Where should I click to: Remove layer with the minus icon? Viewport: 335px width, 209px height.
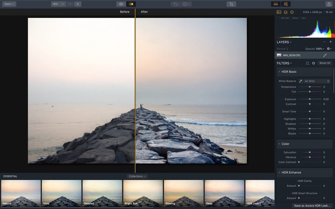[x=324, y=42]
